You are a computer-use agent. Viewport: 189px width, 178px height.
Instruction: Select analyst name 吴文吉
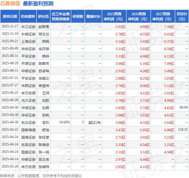(x=44, y=159)
